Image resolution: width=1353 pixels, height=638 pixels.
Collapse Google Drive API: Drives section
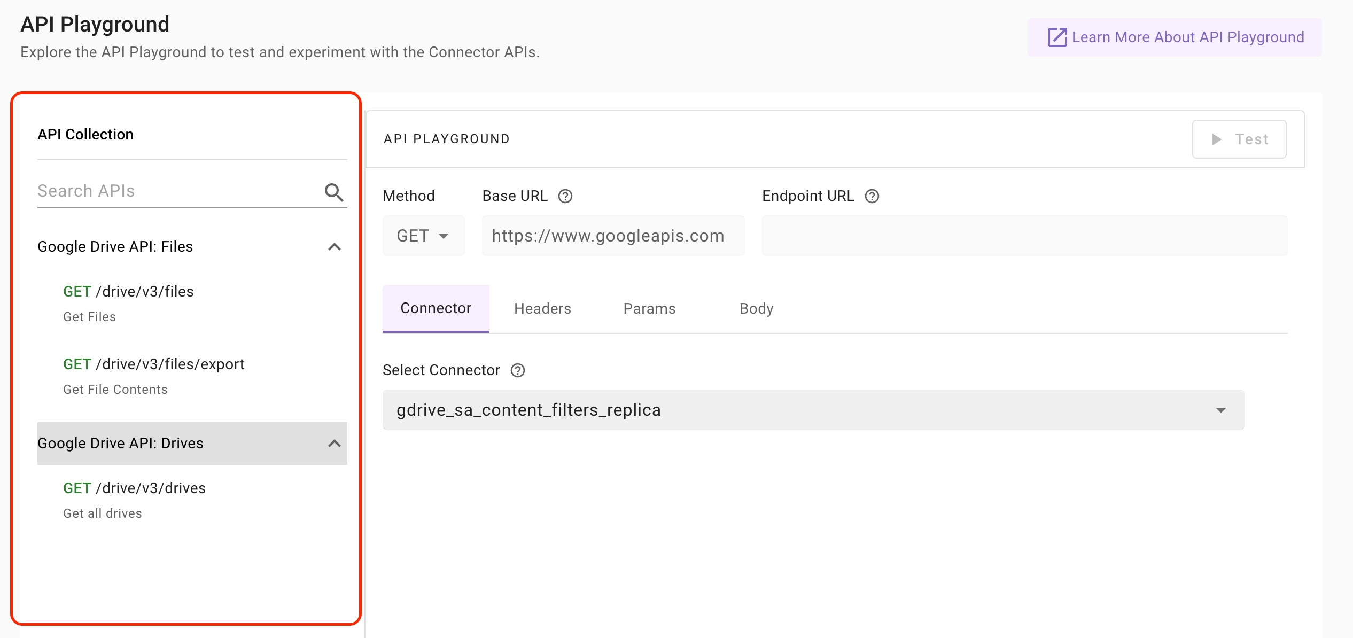tap(334, 444)
